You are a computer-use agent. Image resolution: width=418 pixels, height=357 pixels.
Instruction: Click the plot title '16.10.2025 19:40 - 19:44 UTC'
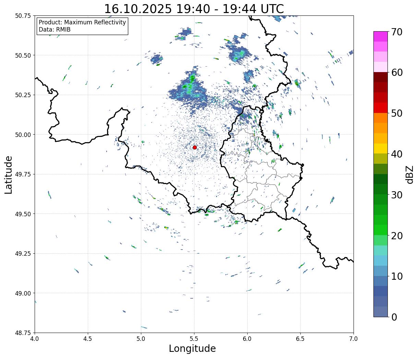coord(194,9)
